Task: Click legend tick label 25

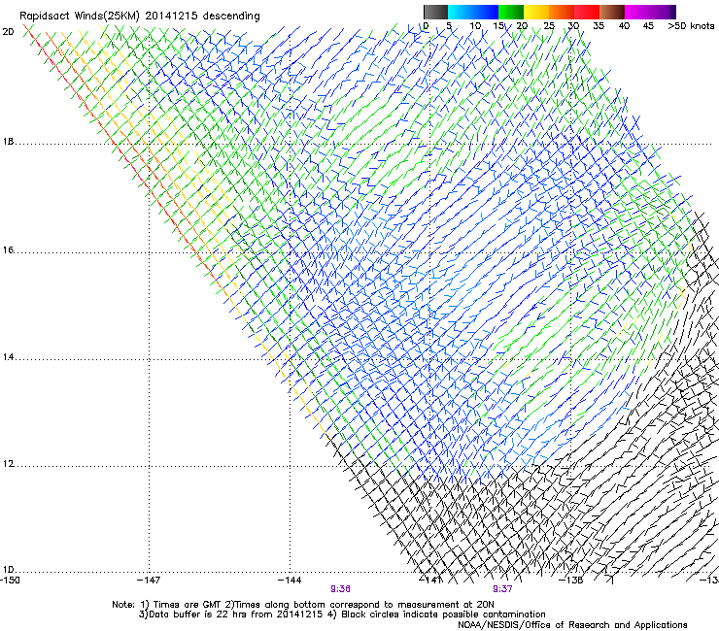Action: click(549, 26)
